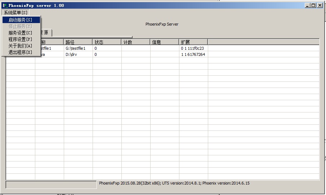Click the 状态 column header

coord(107,42)
